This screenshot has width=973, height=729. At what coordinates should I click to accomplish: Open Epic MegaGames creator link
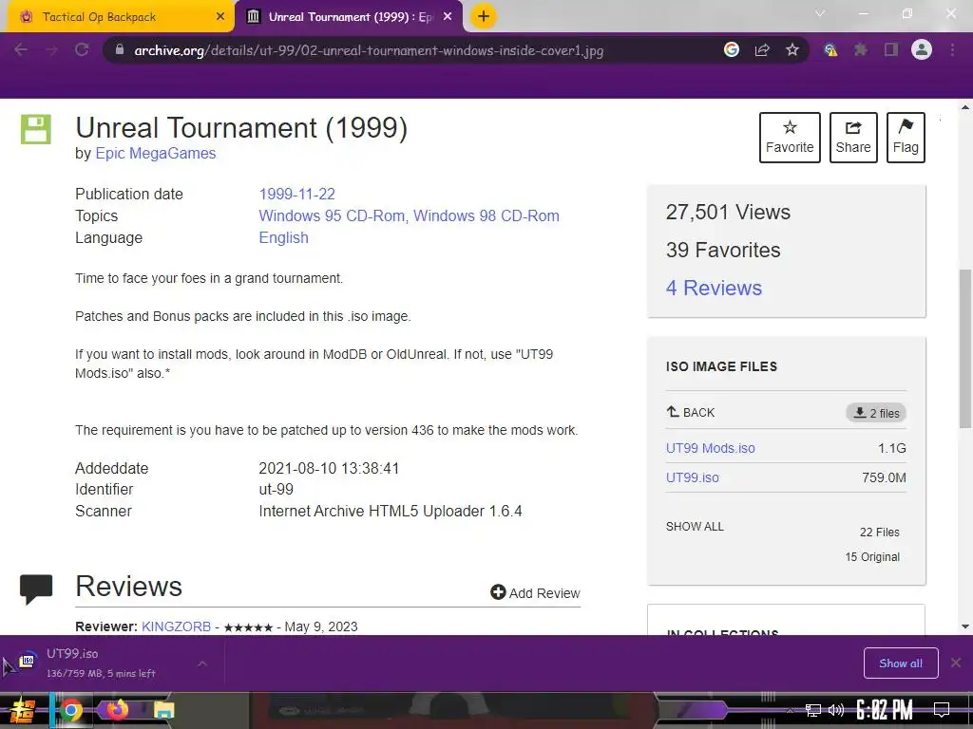pyautogui.click(x=156, y=153)
